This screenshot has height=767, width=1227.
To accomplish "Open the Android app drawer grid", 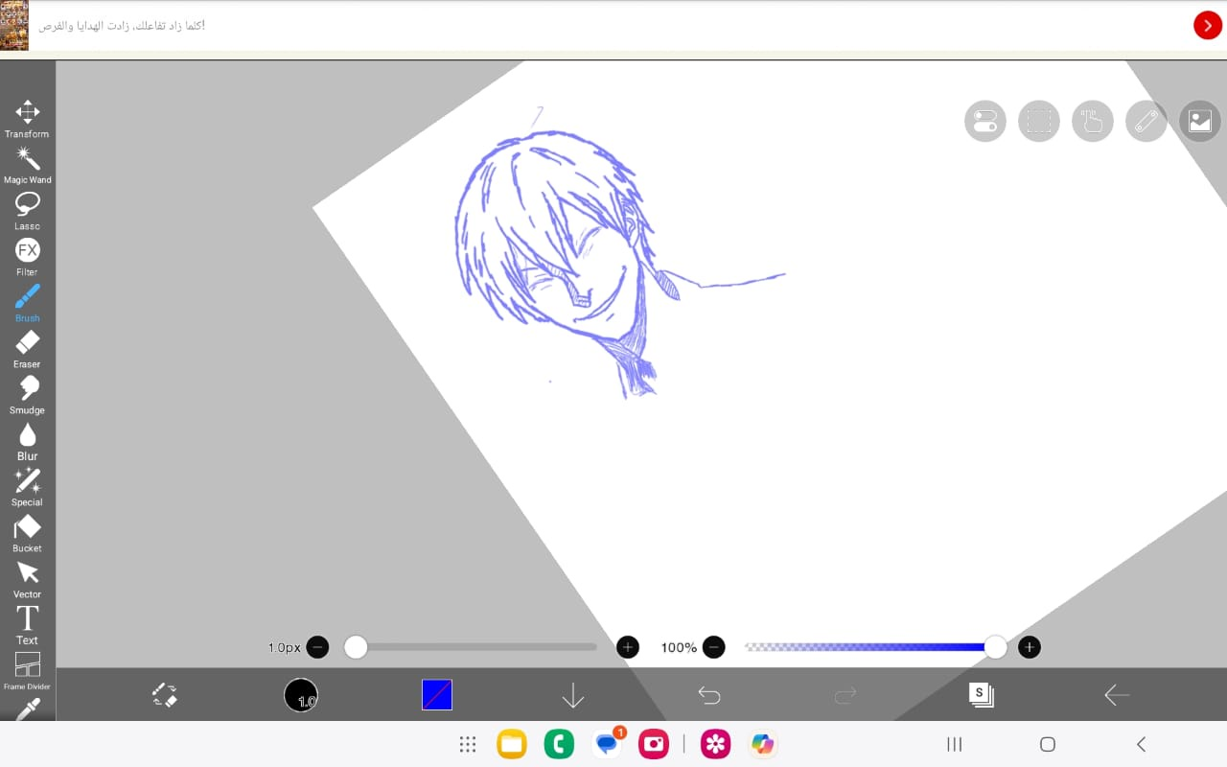I will [468, 744].
